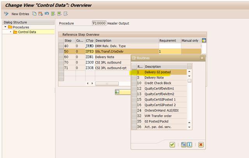Select row selector for step 40

(x=61, y=46)
